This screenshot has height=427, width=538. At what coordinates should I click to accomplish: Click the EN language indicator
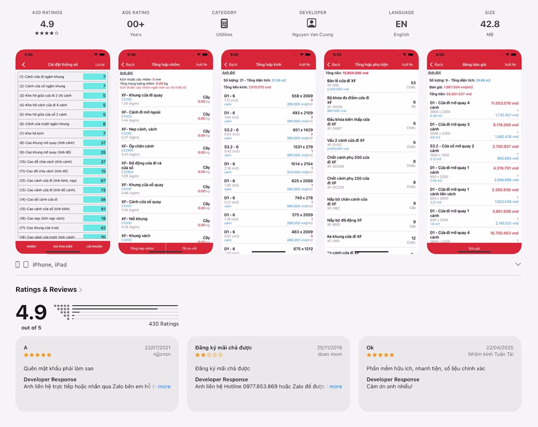[x=401, y=24]
